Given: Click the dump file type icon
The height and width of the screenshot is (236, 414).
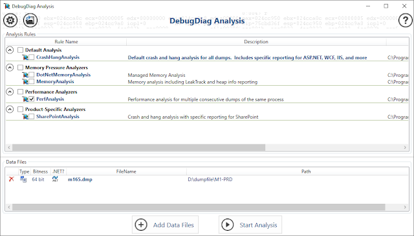Looking at the screenshot, I should [23, 179].
